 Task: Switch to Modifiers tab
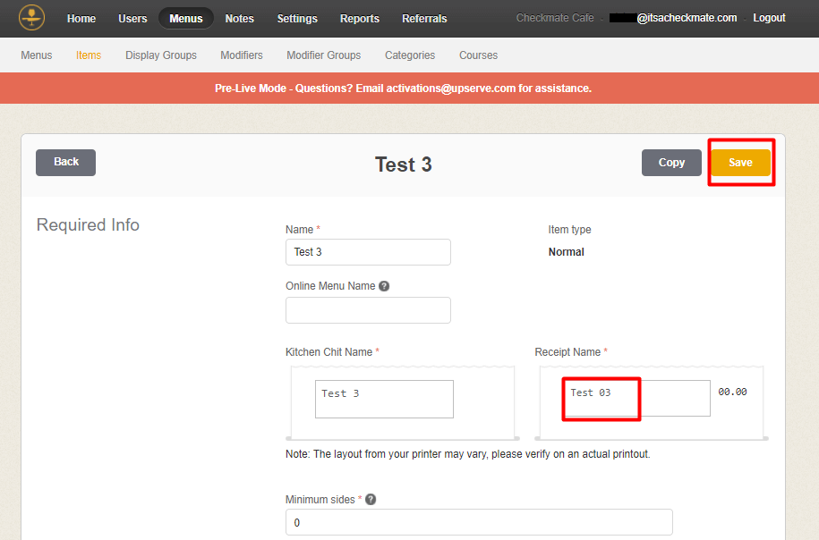click(x=242, y=55)
